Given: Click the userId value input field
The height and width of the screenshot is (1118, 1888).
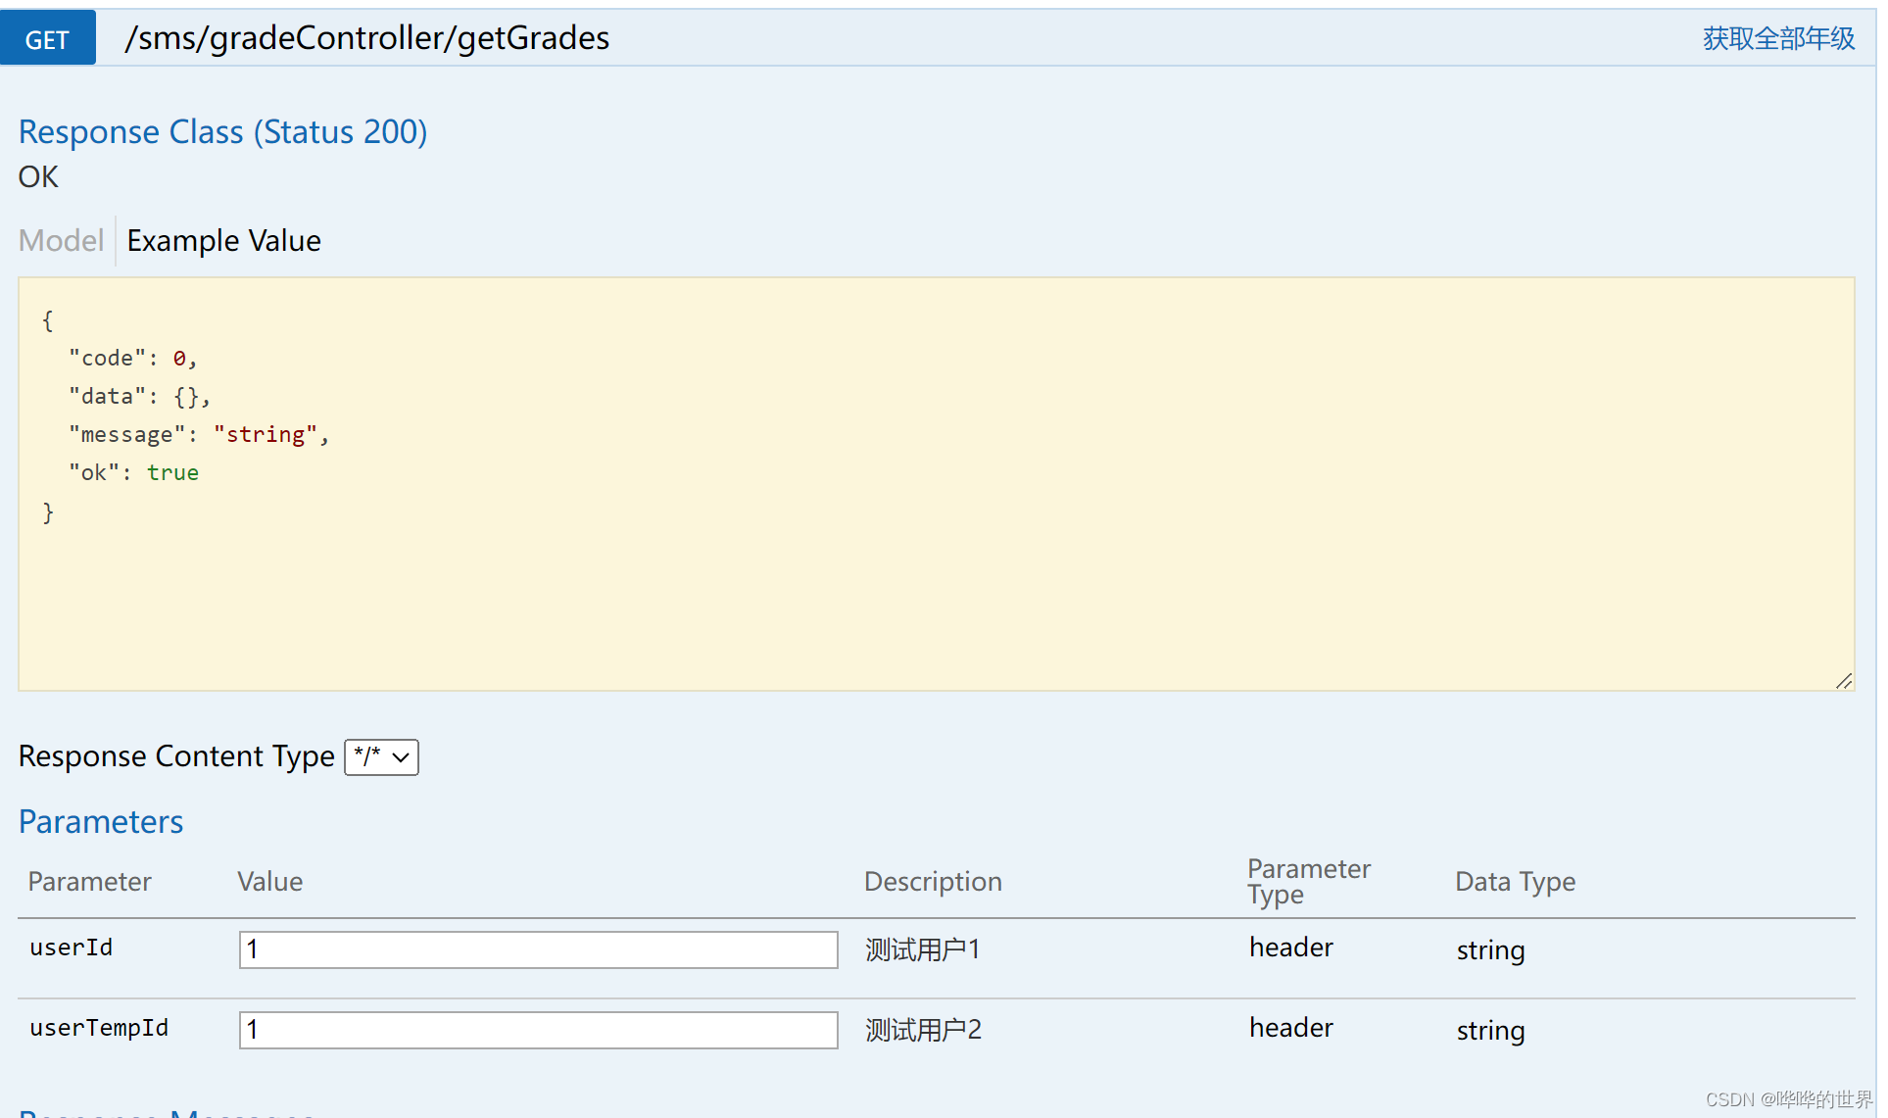Looking at the screenshot, I should [538, 949].
